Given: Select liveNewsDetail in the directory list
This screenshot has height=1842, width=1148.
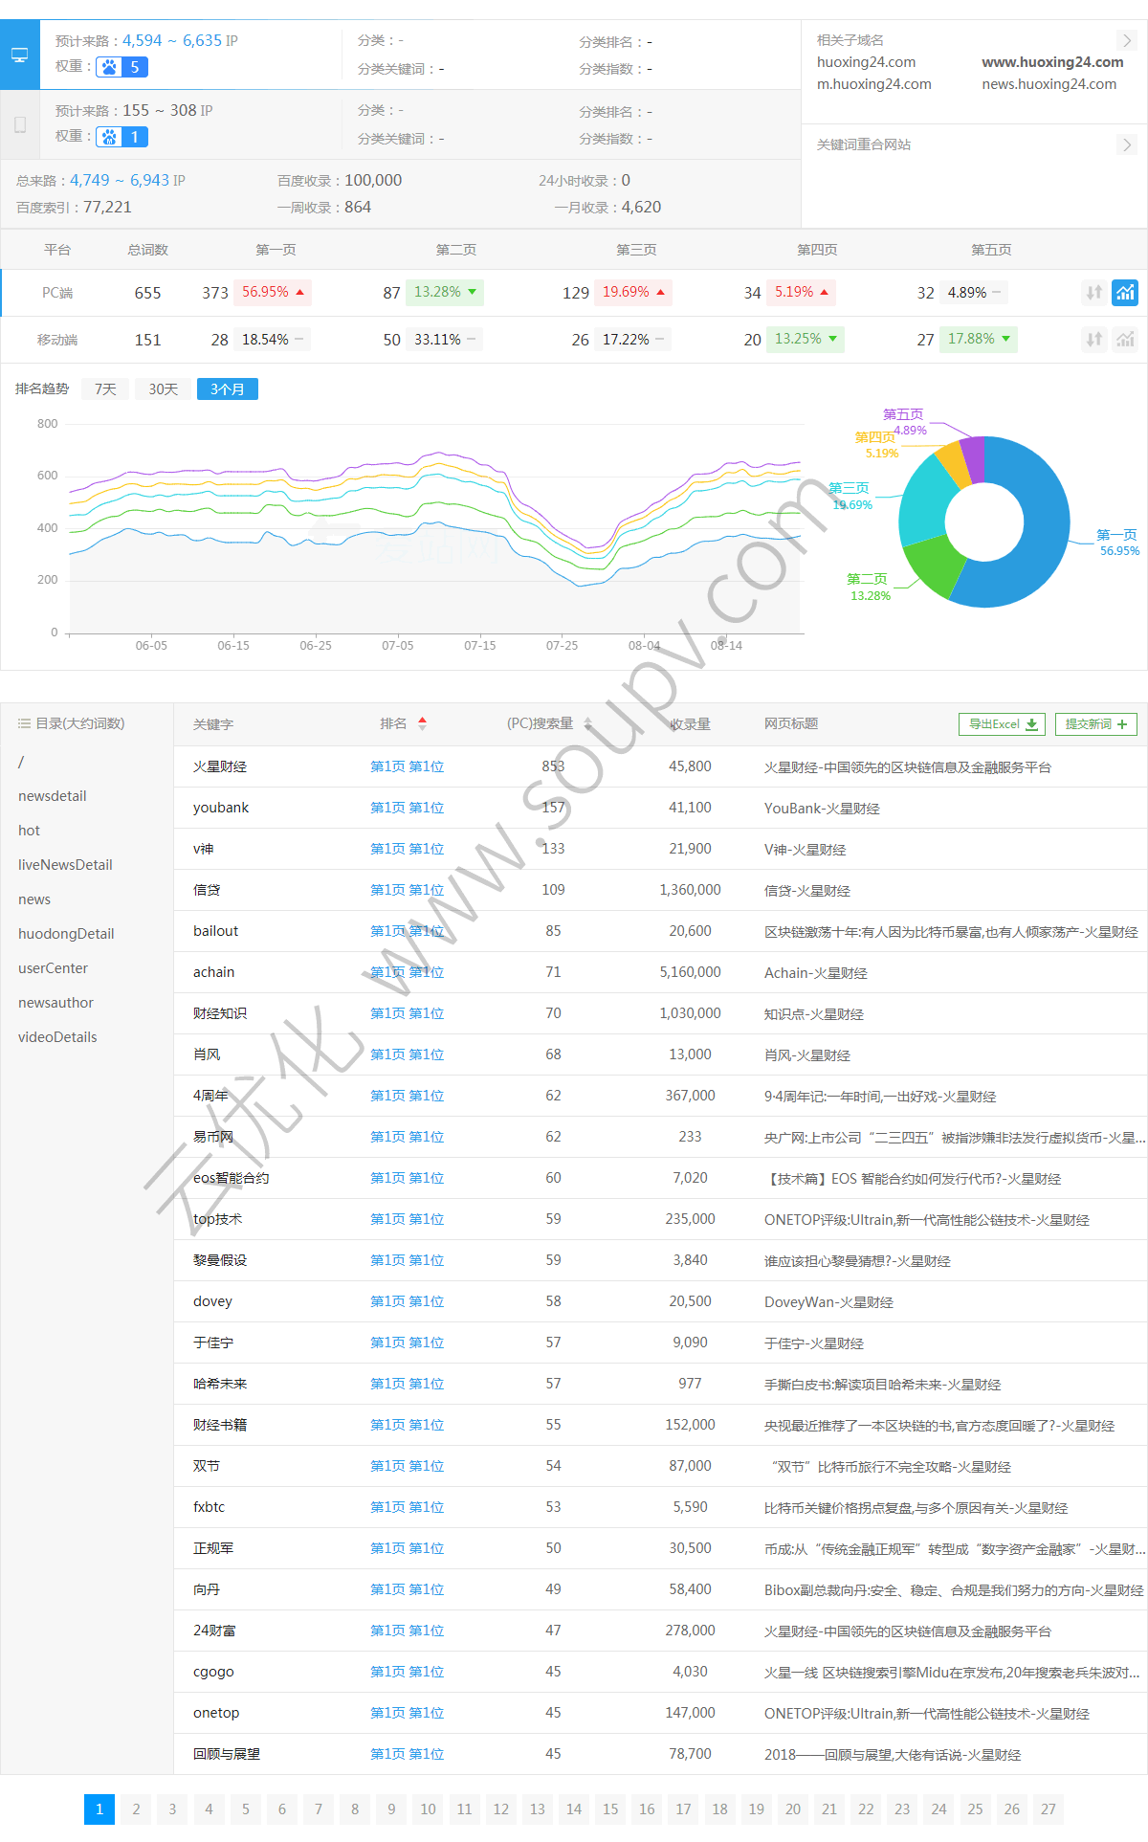Looking at the screenshot, I should point(65,865).
